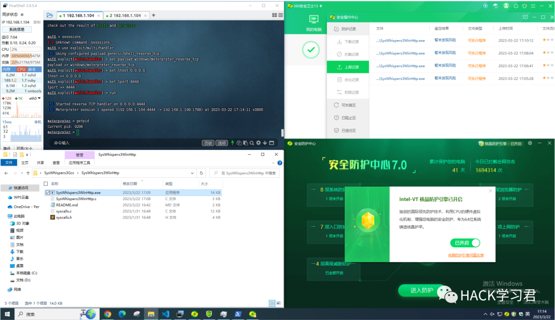Open Quick Access toolbar customize dropdown
This screenshot has height=320, width=555.
(27, 155)
